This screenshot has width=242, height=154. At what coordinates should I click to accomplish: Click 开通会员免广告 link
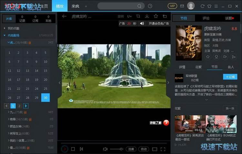(159, 24)
